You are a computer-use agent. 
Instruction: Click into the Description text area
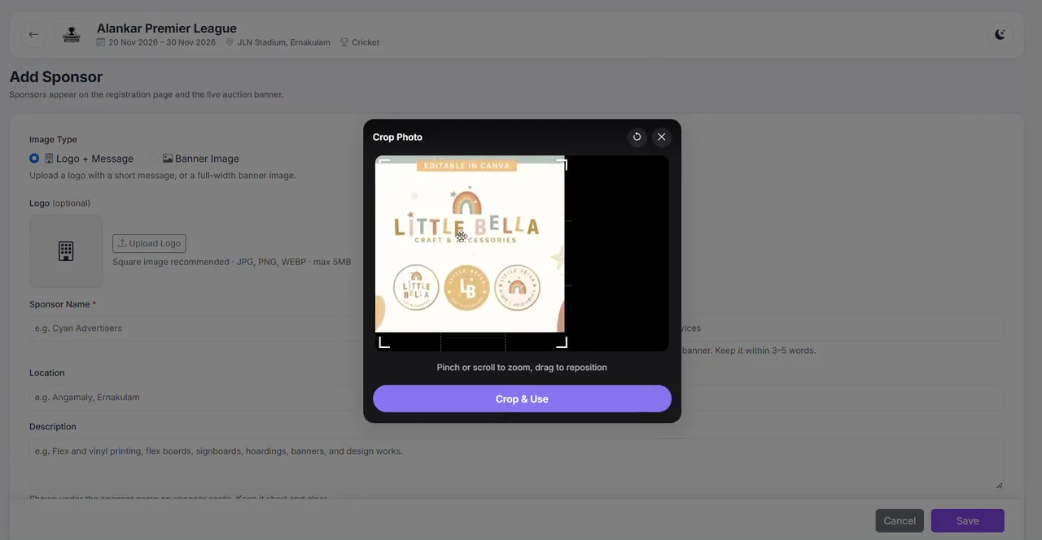516,464
